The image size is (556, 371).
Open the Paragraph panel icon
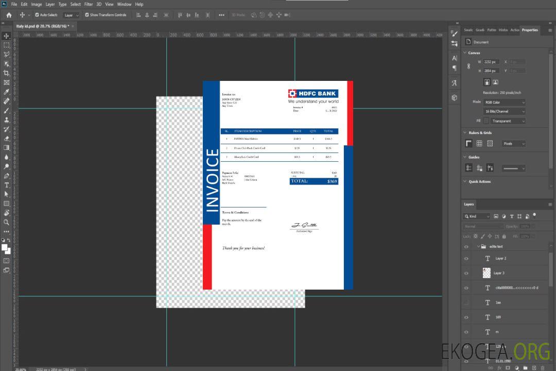point(455,68)
